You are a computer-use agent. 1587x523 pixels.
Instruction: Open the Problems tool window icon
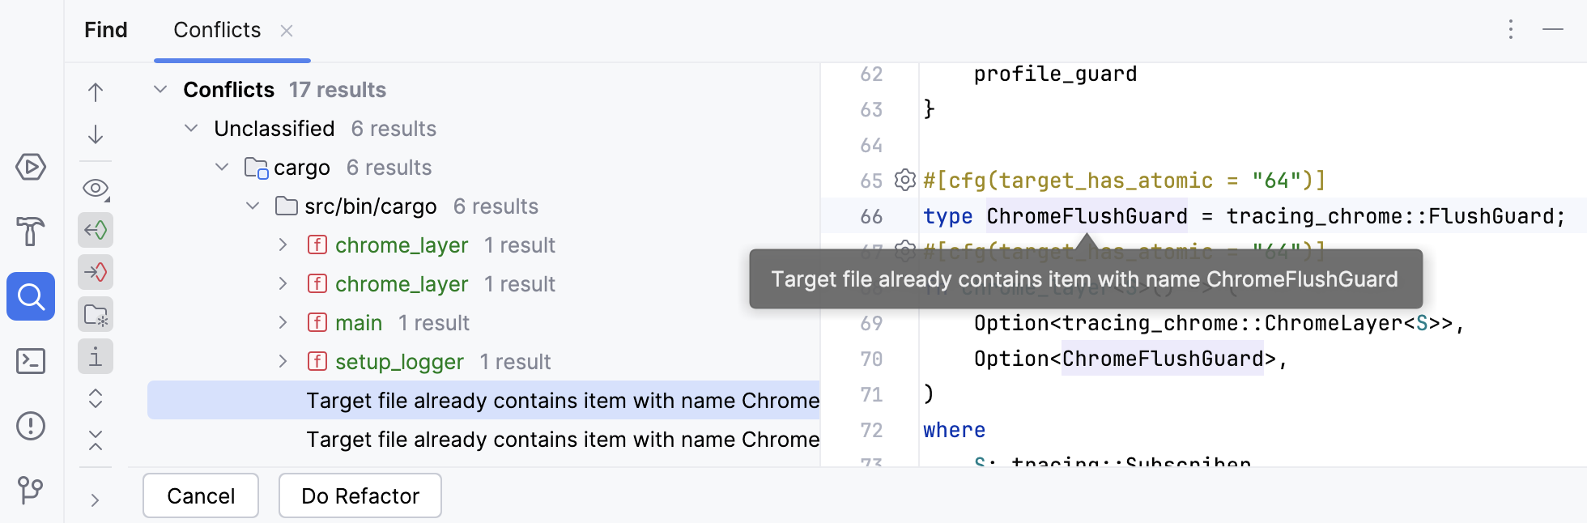coord(31,425)
